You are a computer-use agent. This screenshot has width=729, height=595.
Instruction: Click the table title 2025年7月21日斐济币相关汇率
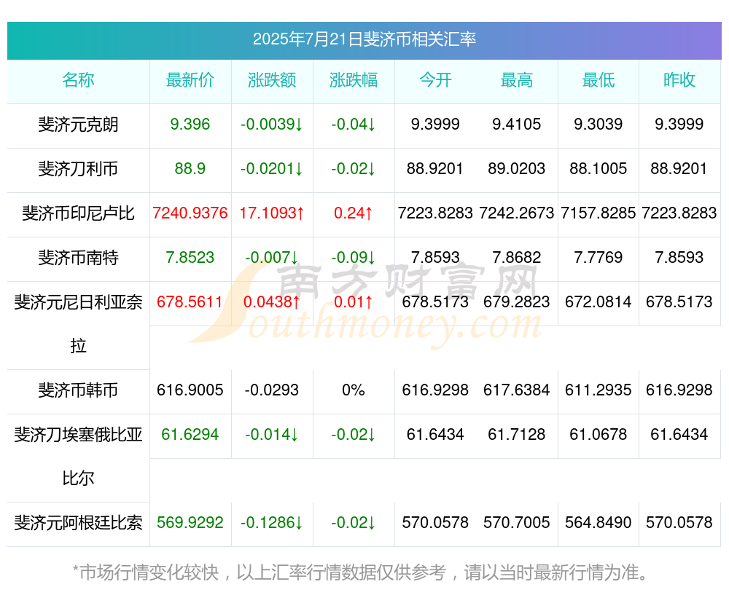tap(364, 39)
